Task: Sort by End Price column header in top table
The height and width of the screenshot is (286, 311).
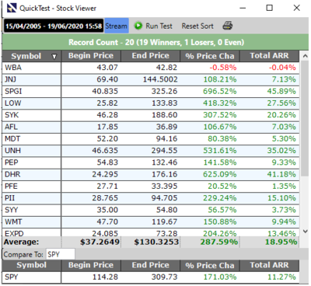Action: [150, 56]
